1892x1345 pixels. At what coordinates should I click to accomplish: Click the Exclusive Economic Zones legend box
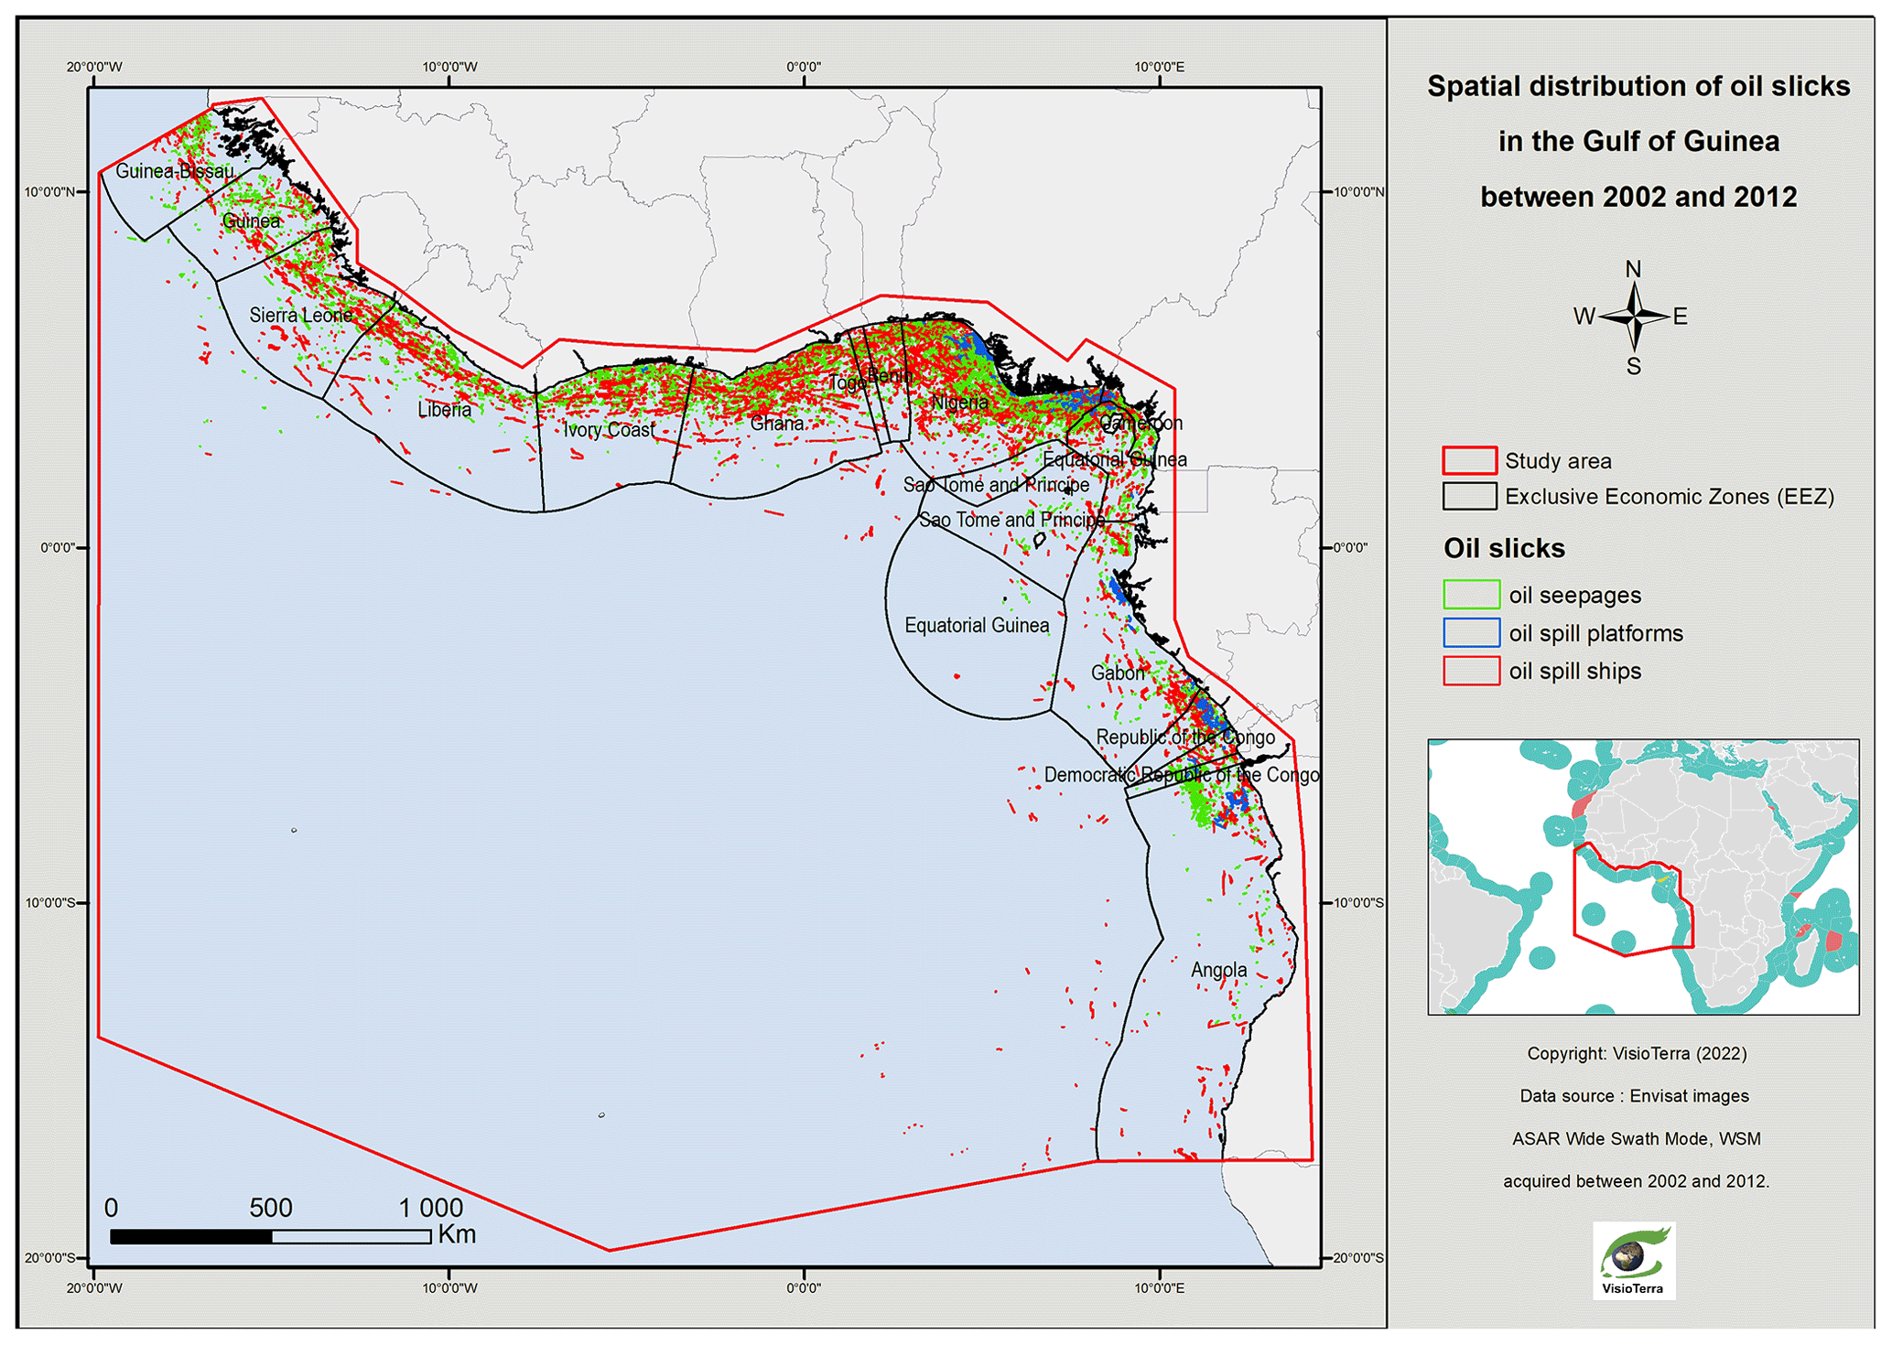pos(1469,496)
